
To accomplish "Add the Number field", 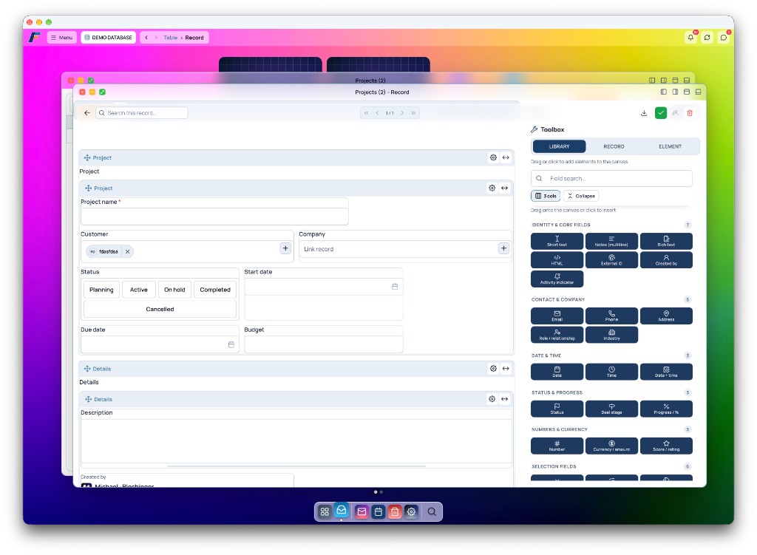I will [557, 446].
